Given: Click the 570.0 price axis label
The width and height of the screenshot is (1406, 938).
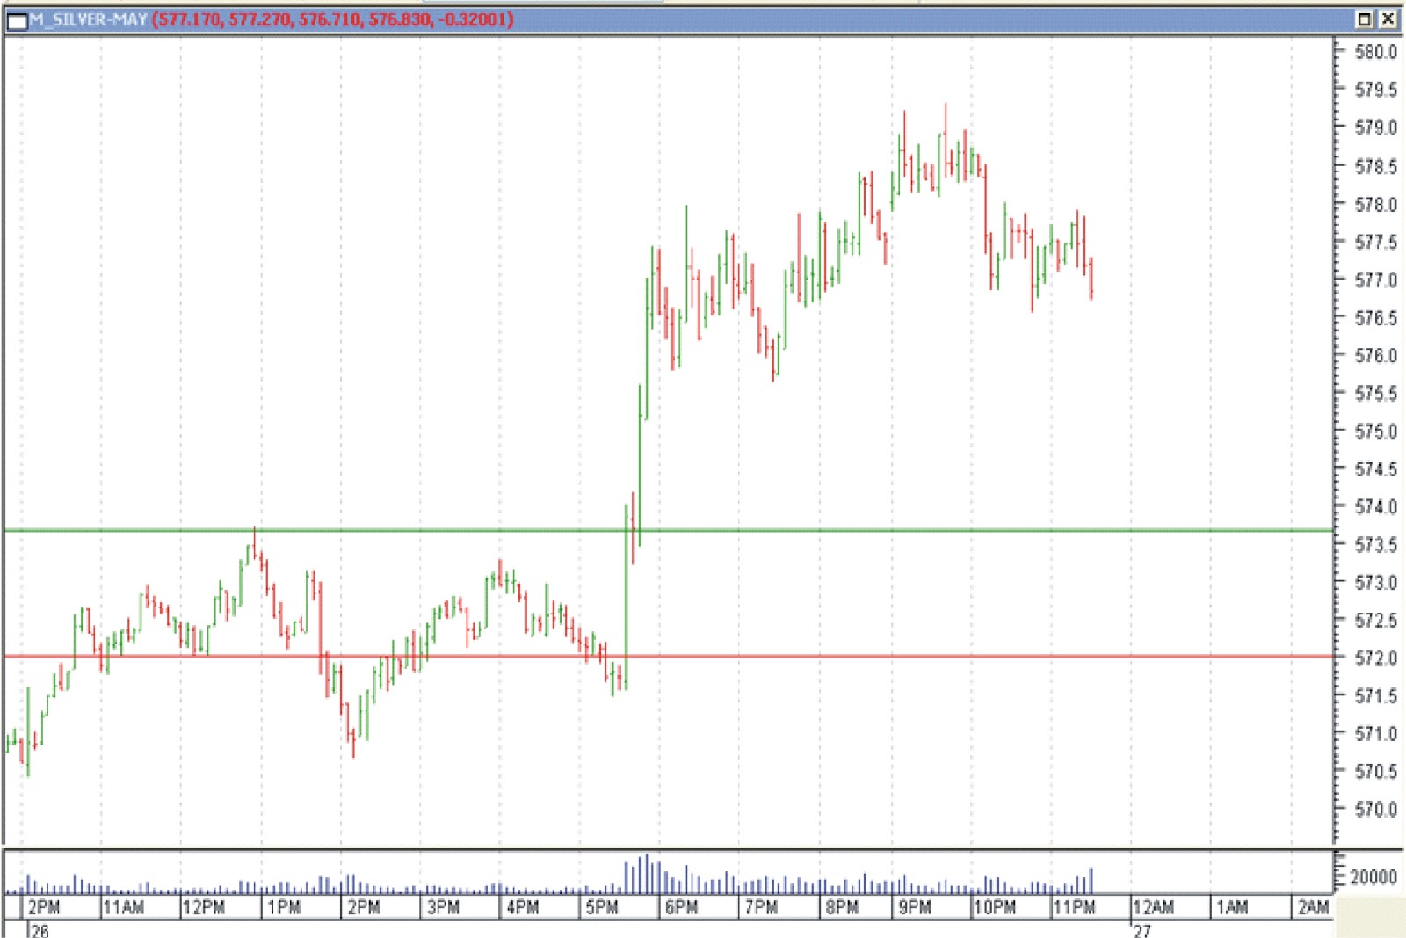Looking at the screenshot, I should pyautogui.click(x=1375, y=809).
